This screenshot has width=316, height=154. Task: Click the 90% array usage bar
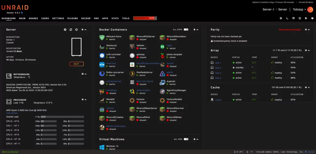click(x=145, y=18)
